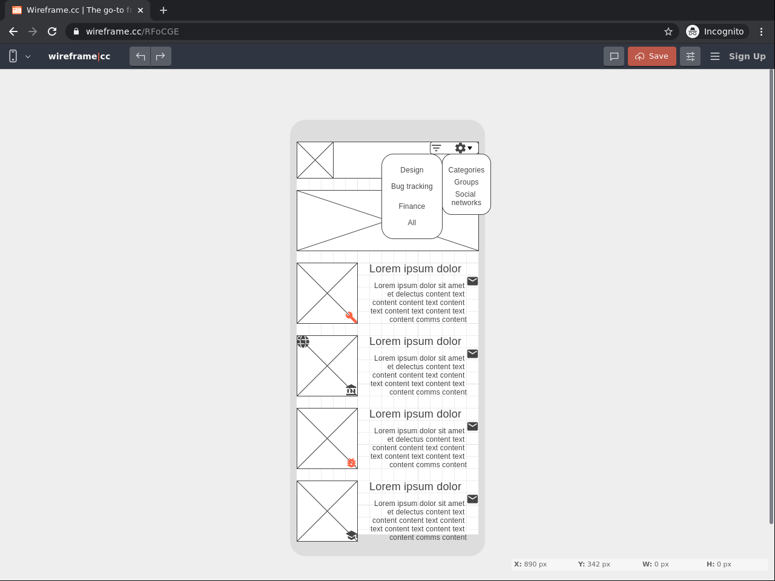Select All in the filter menu
Screen dimensions: 775x581
point(412,223)
